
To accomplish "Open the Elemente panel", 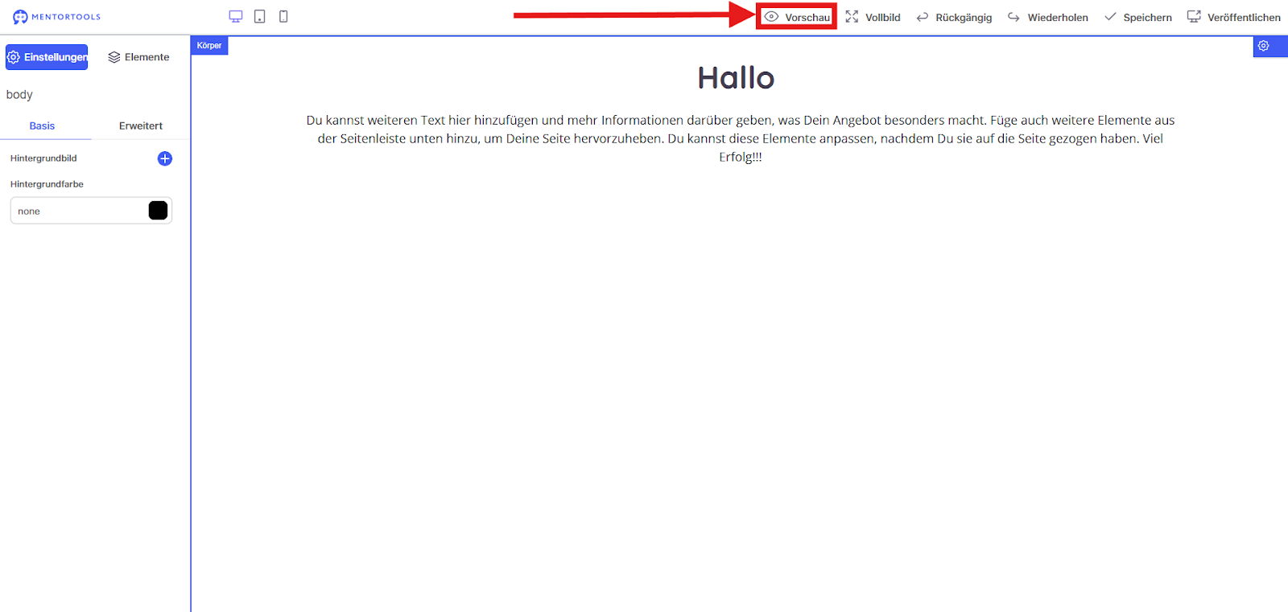I will point(138,57).
